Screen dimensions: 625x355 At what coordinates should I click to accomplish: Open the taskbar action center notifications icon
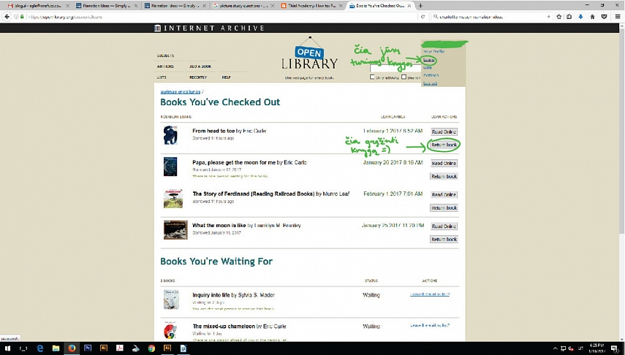pos(615,348)
